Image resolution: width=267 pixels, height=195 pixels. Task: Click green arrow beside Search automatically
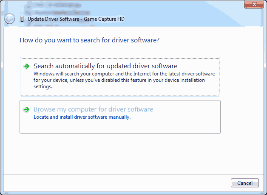[x=26, y=66]
